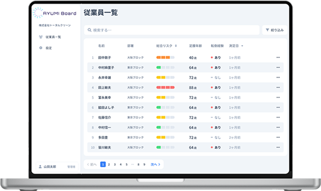Viewport: 321px width, 191px height.
Task: Click into the 検索する search field
Action: [x=174, y=30]
